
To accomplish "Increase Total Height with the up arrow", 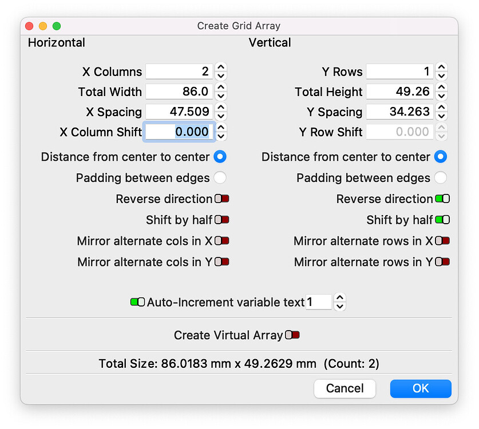I will (441, 87).
